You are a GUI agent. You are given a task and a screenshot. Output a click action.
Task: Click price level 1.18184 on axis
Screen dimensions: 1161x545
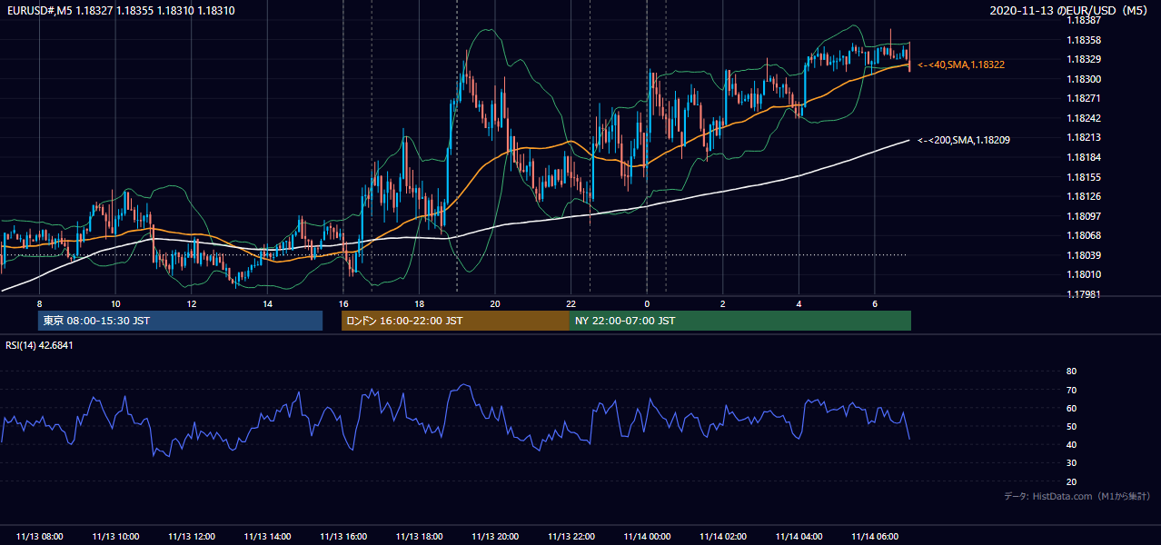click(1084, 157)
